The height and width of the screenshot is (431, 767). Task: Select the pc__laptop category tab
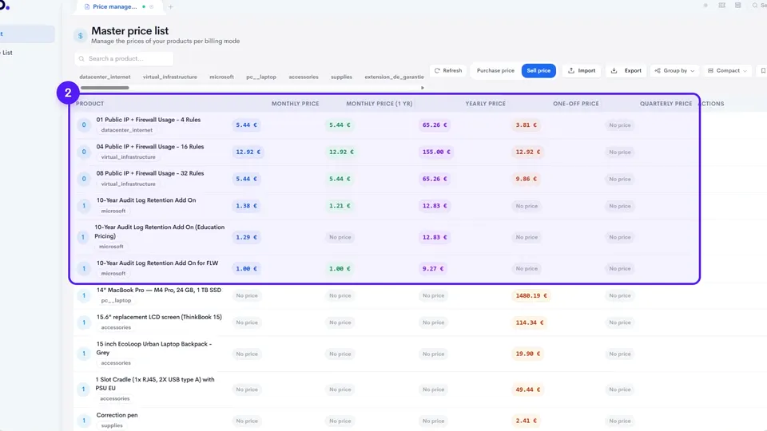tap(261, 77)
